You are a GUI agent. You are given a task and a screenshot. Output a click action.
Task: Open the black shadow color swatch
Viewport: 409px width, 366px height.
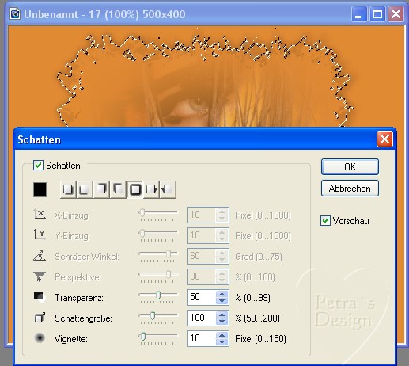[x=40, y=189]
